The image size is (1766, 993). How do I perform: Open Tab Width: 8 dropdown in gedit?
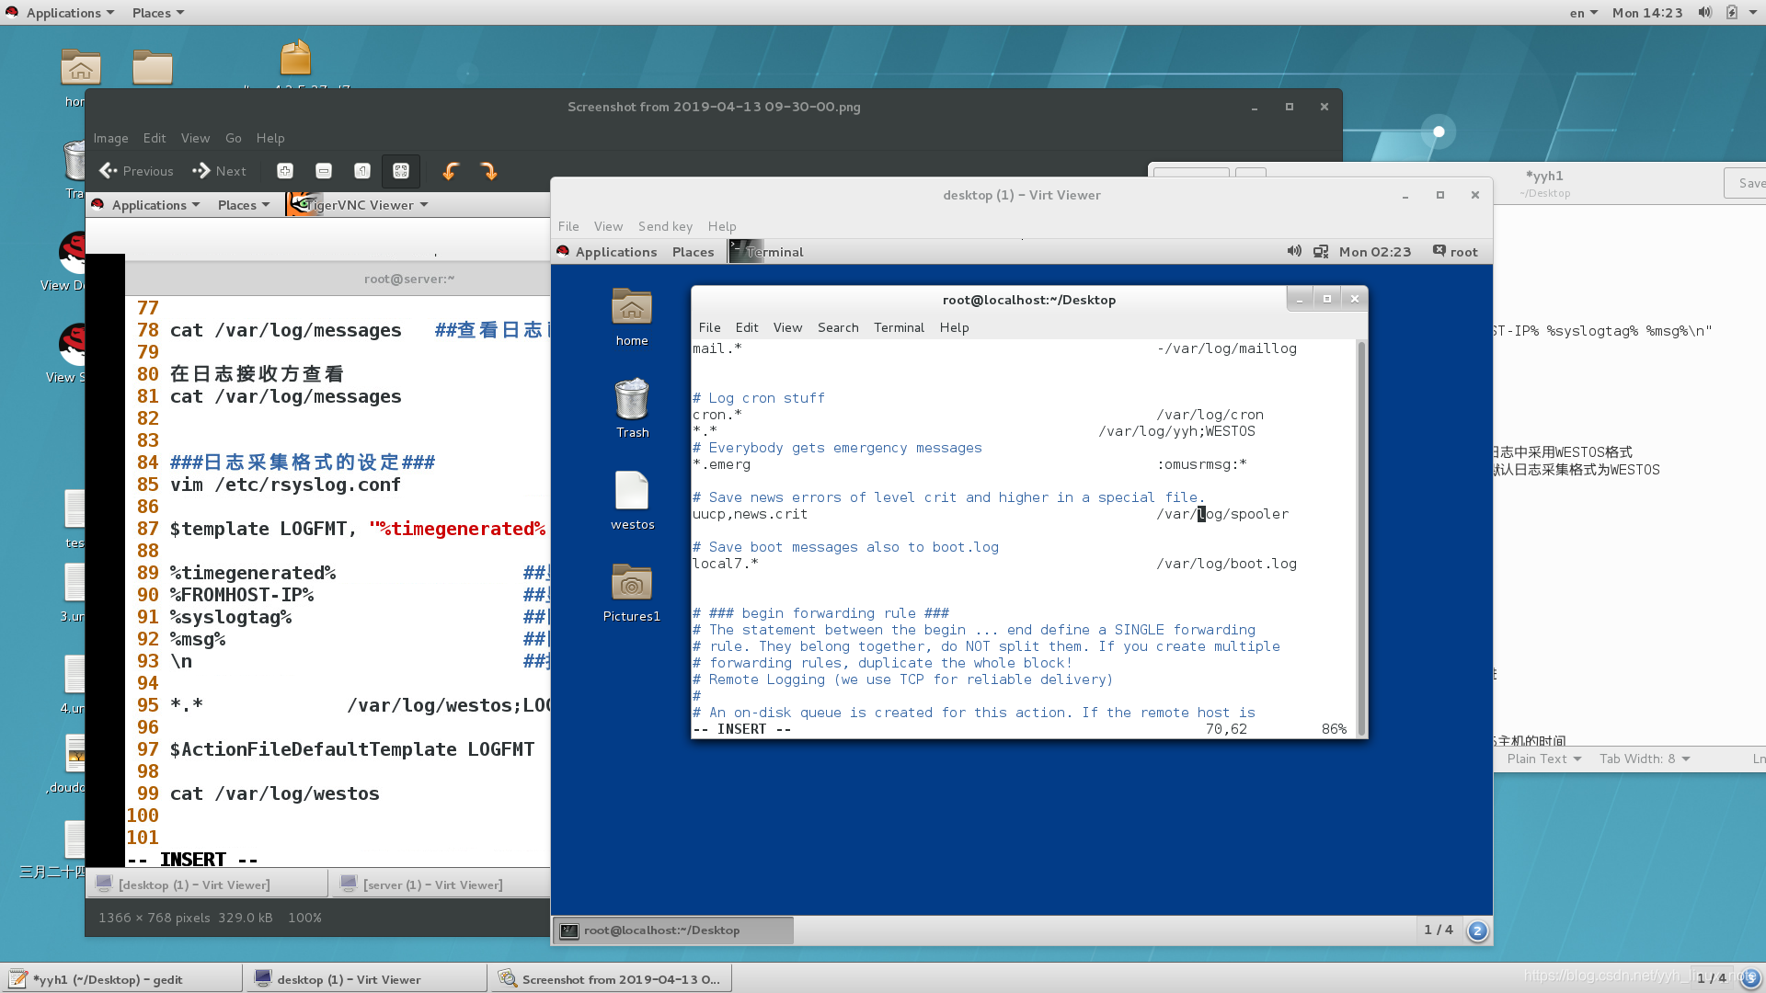[1645, 759]
